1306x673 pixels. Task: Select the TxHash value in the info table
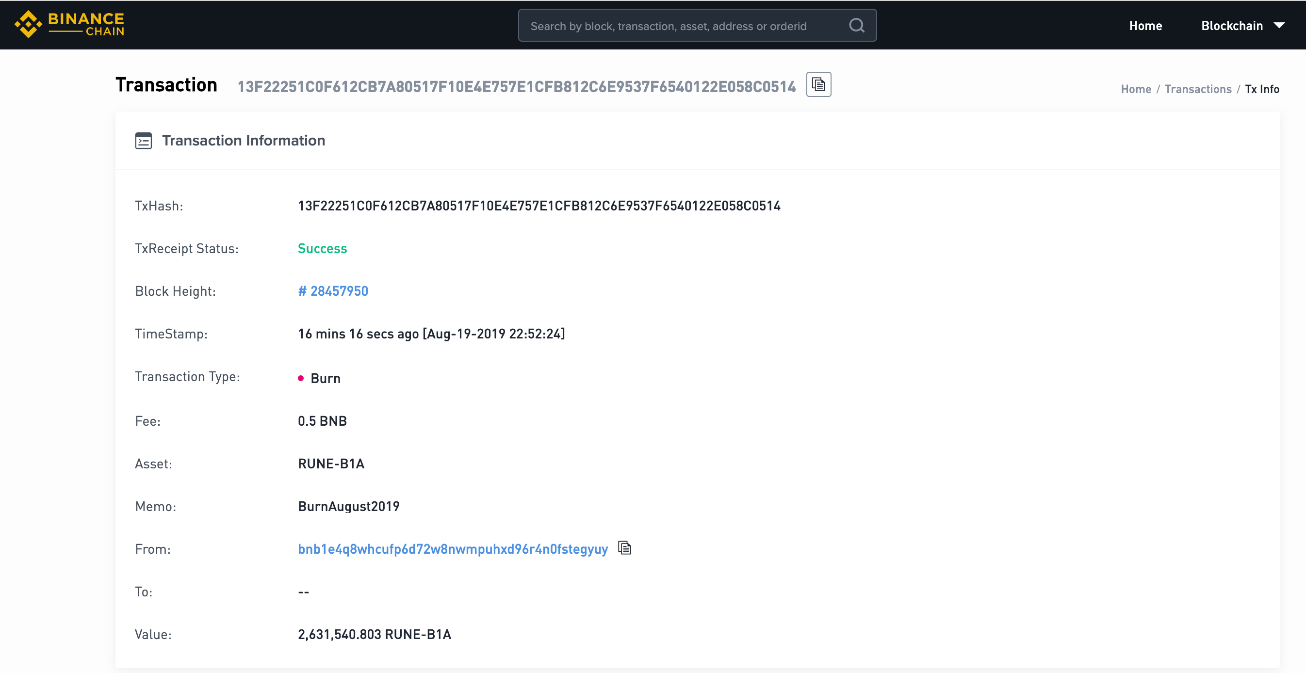click(539, 206)
